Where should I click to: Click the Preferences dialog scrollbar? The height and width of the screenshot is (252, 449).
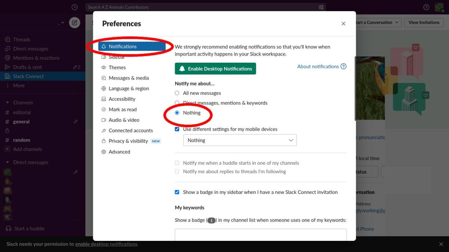[x=355, y=88]
